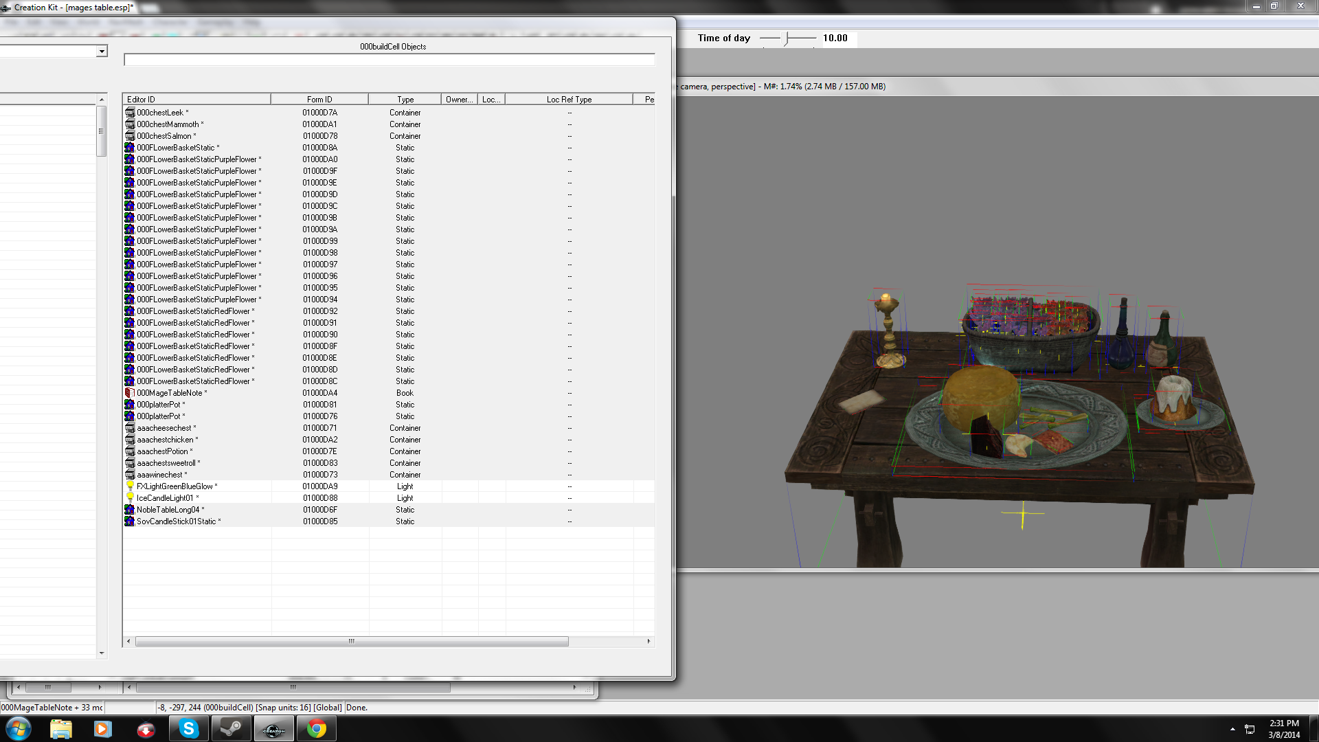Select the static icon next to SovCandleStick01Static
This screenshot has height=742, width=1319.
tap(130, 521)
